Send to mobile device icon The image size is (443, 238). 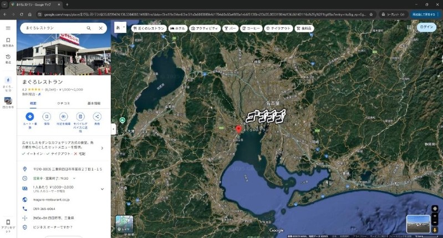80,117
